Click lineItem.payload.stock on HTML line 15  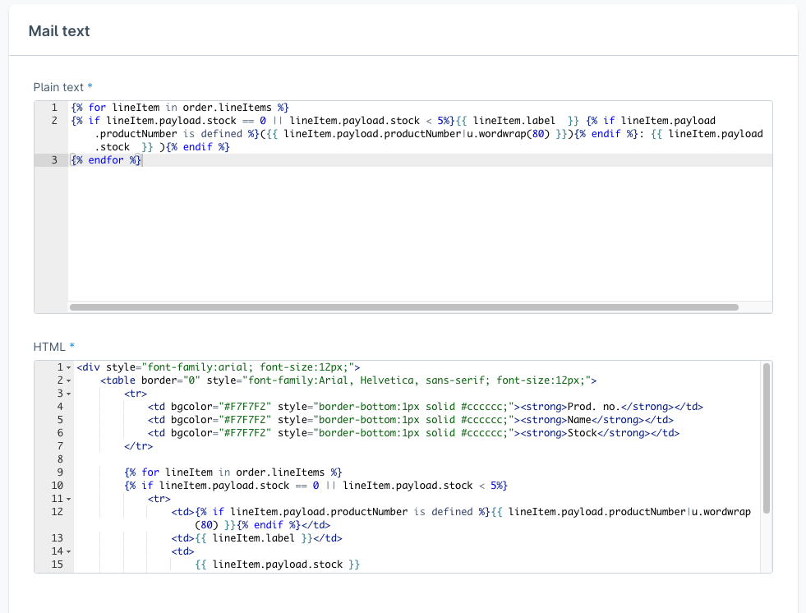tap(279, 565)
